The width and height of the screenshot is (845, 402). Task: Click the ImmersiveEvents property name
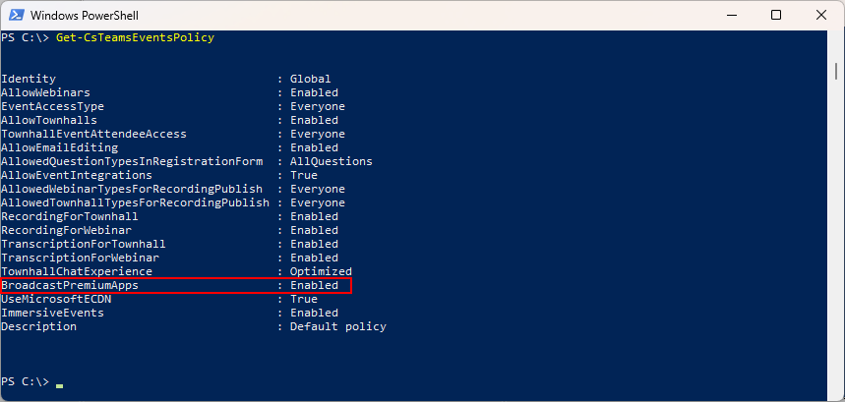click(52, 313)
